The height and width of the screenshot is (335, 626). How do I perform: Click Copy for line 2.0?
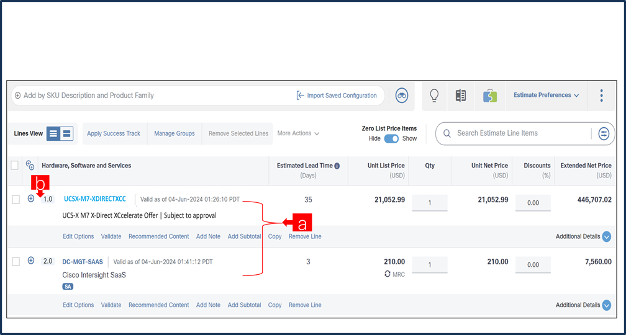[274, 305]
